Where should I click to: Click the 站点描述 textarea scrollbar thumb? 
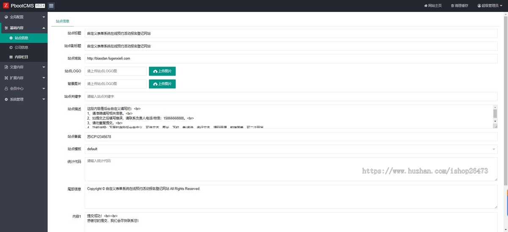[x=495, y=113]
